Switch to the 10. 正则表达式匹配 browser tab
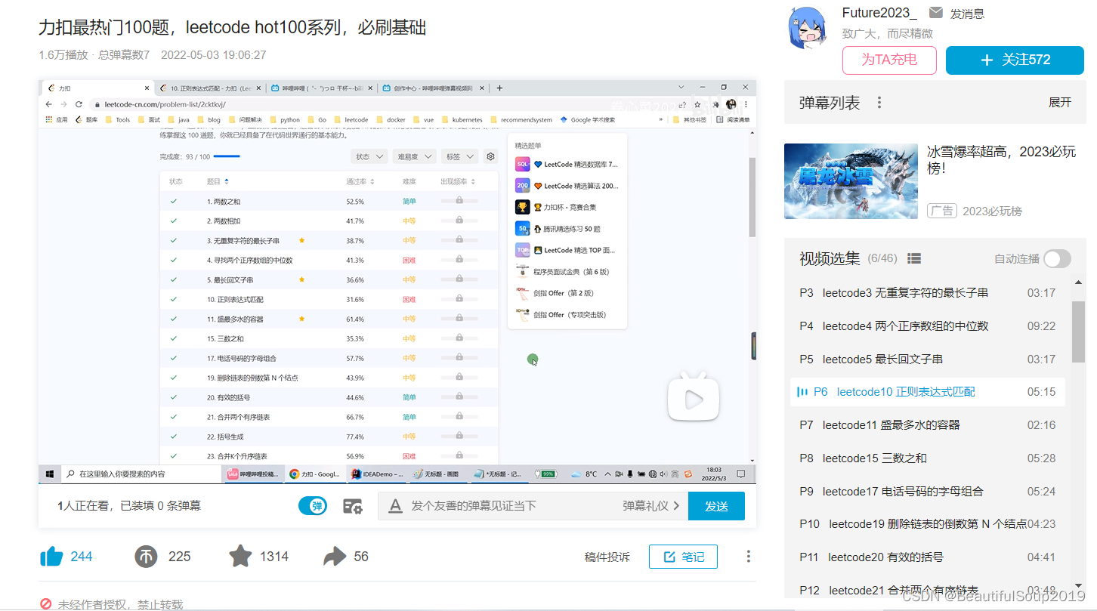The width and height of the screenshot is (1097, 611). (x=211, y=88)
